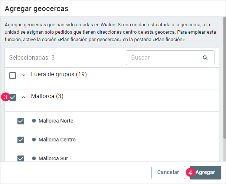
Task: Focus the Buscar search field
Action: point(165,58)
